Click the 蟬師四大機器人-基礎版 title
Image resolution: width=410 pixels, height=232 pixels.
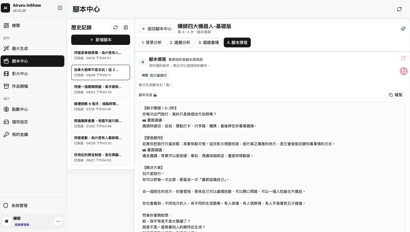[x=204, y=26]
